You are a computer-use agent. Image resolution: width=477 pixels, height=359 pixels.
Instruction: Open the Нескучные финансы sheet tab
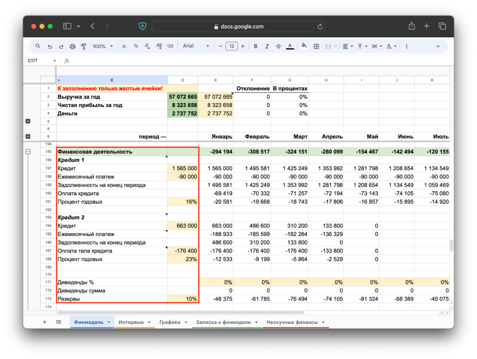[x=292, y=322]
